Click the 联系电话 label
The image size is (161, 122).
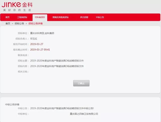click(x=23, y=55)
